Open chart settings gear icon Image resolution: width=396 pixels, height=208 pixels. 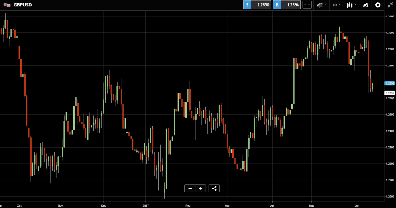pyautogui.click(x=378, y=5)
